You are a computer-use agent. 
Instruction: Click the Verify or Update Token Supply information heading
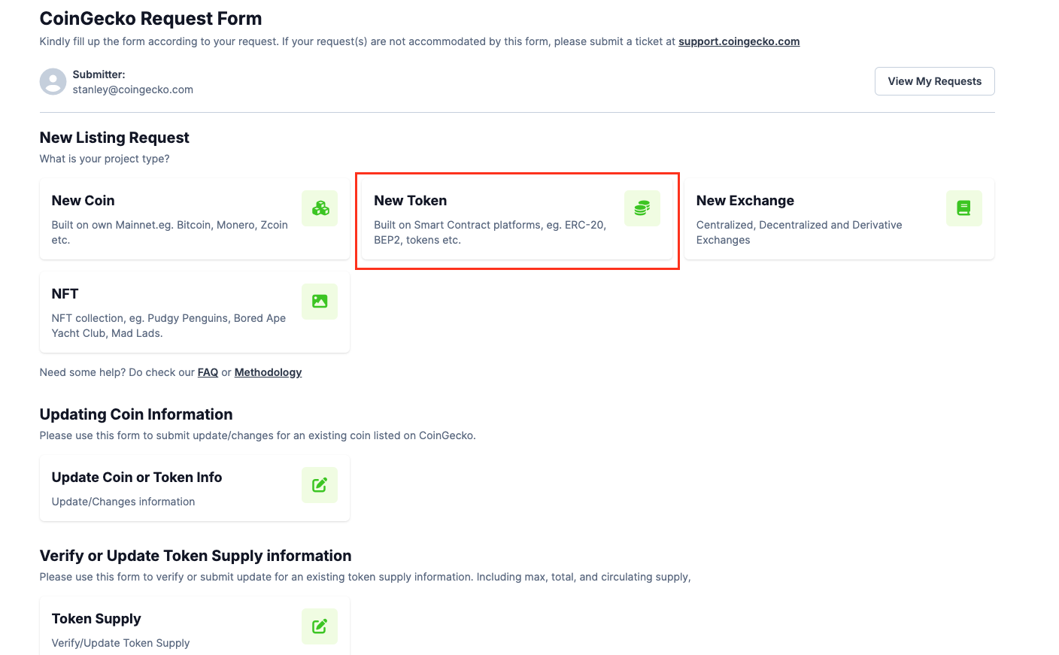(x=196, y=556)
